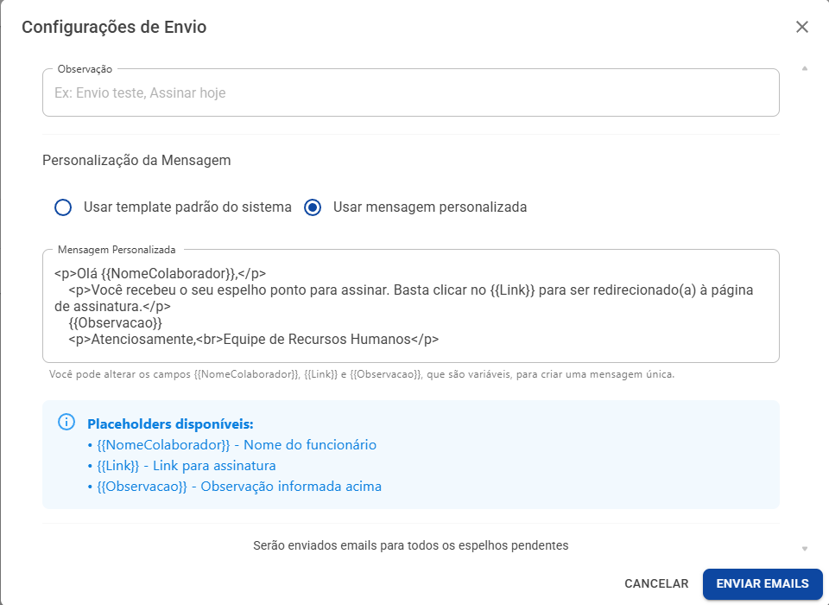The image size is (829, 605).
Task: Click the Atenciosamente line in message
Action: coord(254,340)
